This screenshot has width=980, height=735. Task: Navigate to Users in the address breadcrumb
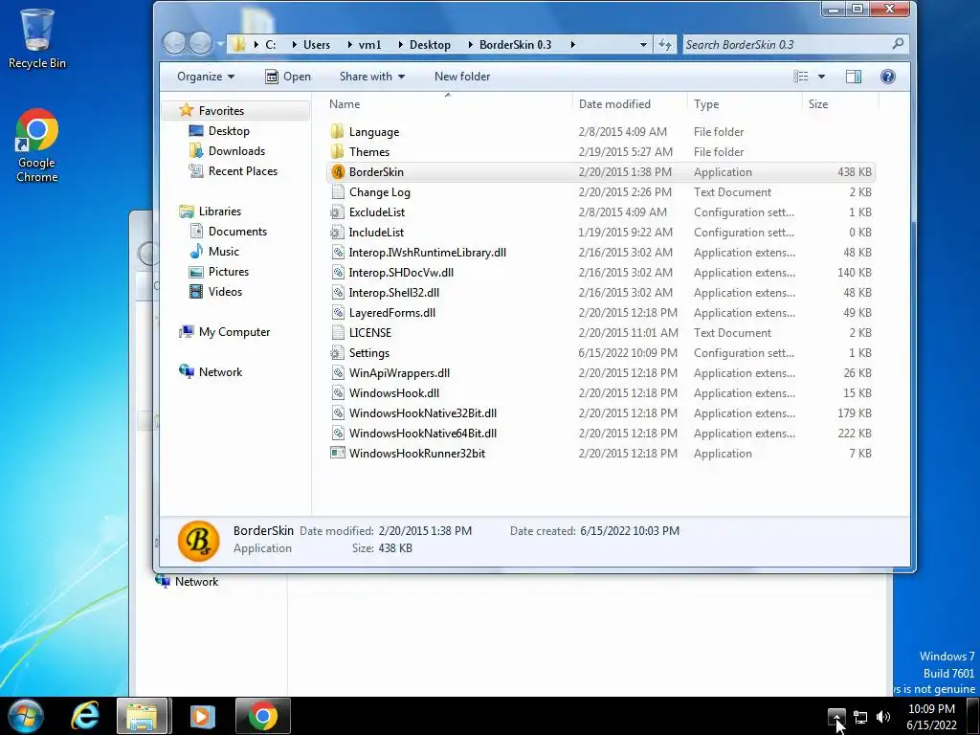pyautogui.click(x=316, y=44)
